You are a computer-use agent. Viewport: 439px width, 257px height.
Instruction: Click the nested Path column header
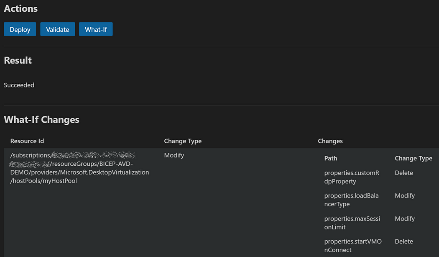(331, 158)
